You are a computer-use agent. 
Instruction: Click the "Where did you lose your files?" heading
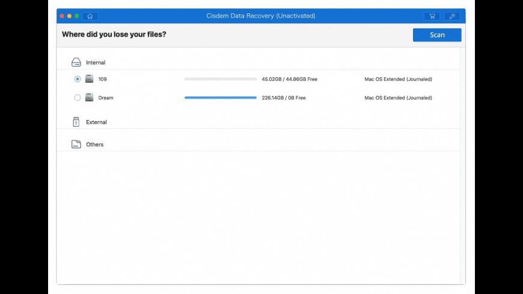click(114, 34)
